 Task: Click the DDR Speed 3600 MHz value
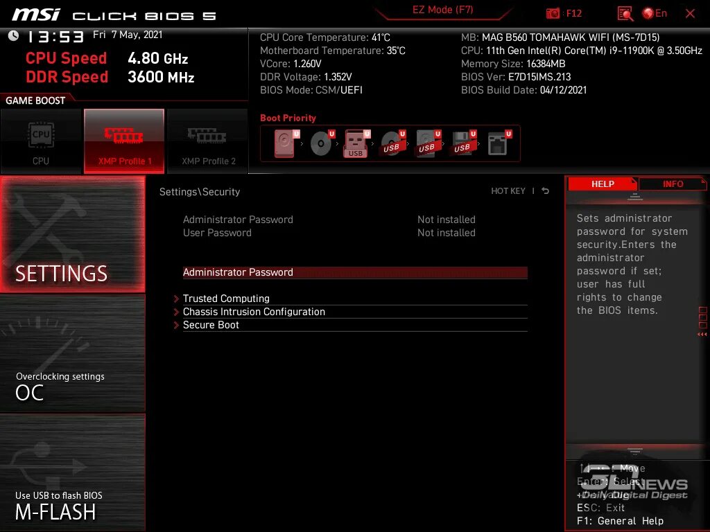click(x=161, y=77)
